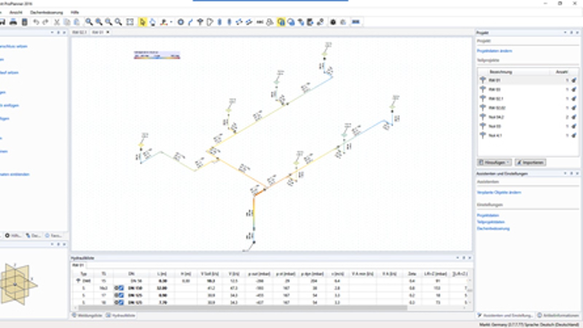This screenshot has height=328, width=583.
Task: Click the Undo icon in the toolbar
Action: (35, 22)
